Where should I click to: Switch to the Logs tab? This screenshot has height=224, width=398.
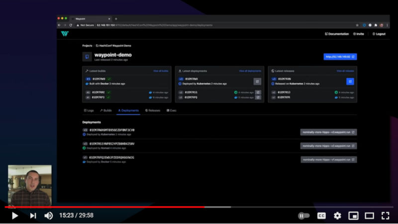(89, 110)
